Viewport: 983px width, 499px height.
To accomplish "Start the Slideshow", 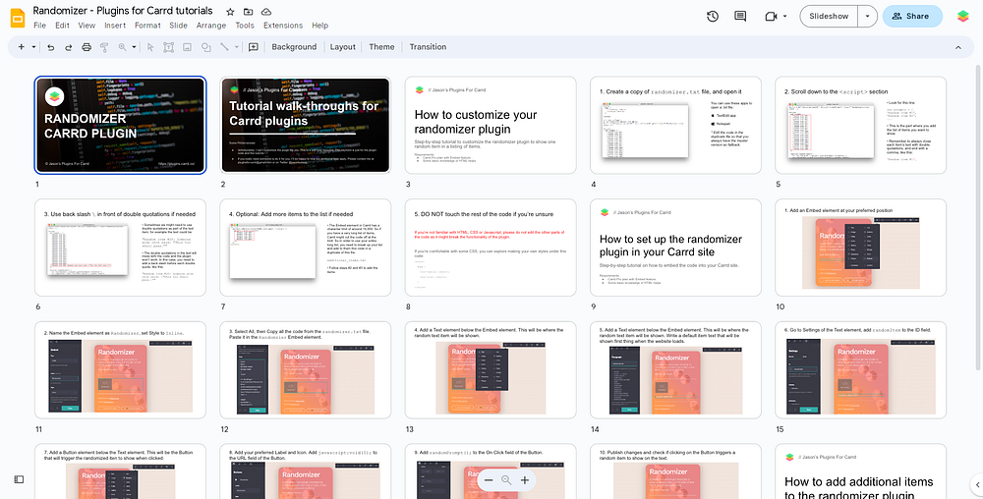I will pos(829,17).
